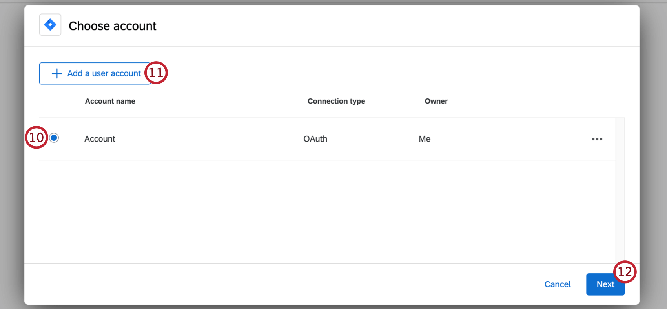Click the Owner column header
This screenshot has width=667, height=309.
[436, 101]
